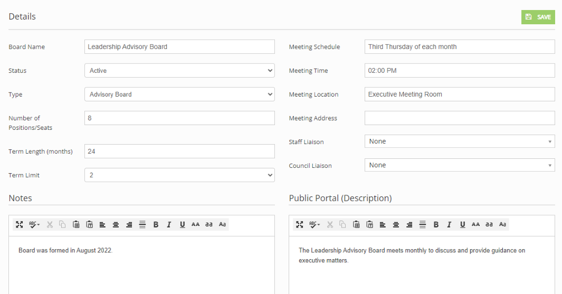Apply capitalize Aa in Public Portal editor
This screenshot has width=562, height=294.
(502, 224)
